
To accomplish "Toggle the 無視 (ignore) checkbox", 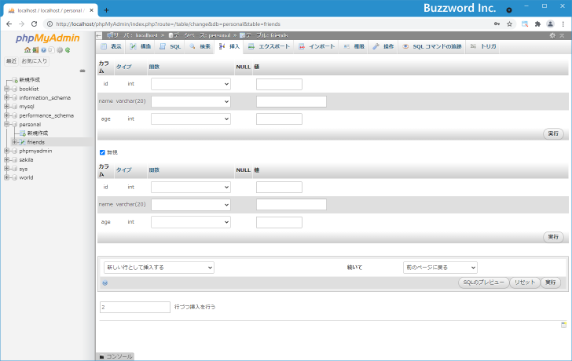I will (102, 151).
